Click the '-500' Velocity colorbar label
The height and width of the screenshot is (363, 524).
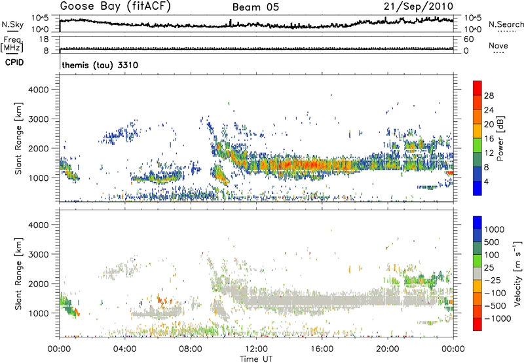click(x=496, y=306)
